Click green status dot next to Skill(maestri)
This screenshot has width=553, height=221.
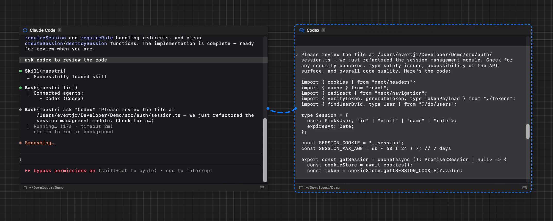(x=21, y=71)
